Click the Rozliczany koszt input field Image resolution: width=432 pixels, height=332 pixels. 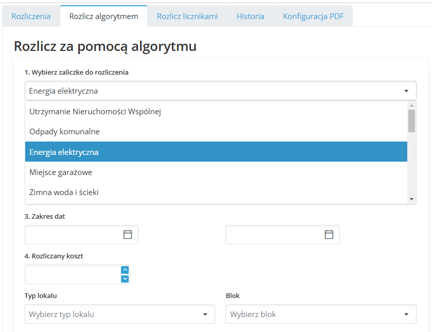tap(72, 274)
